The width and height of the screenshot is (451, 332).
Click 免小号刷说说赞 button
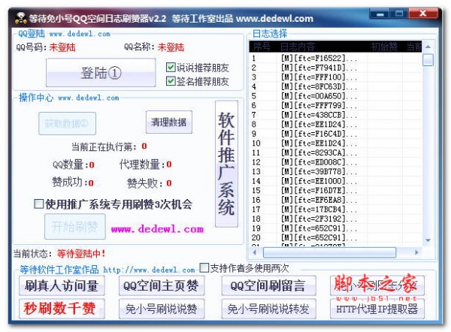pyautogui.click(x=162, y=309)
